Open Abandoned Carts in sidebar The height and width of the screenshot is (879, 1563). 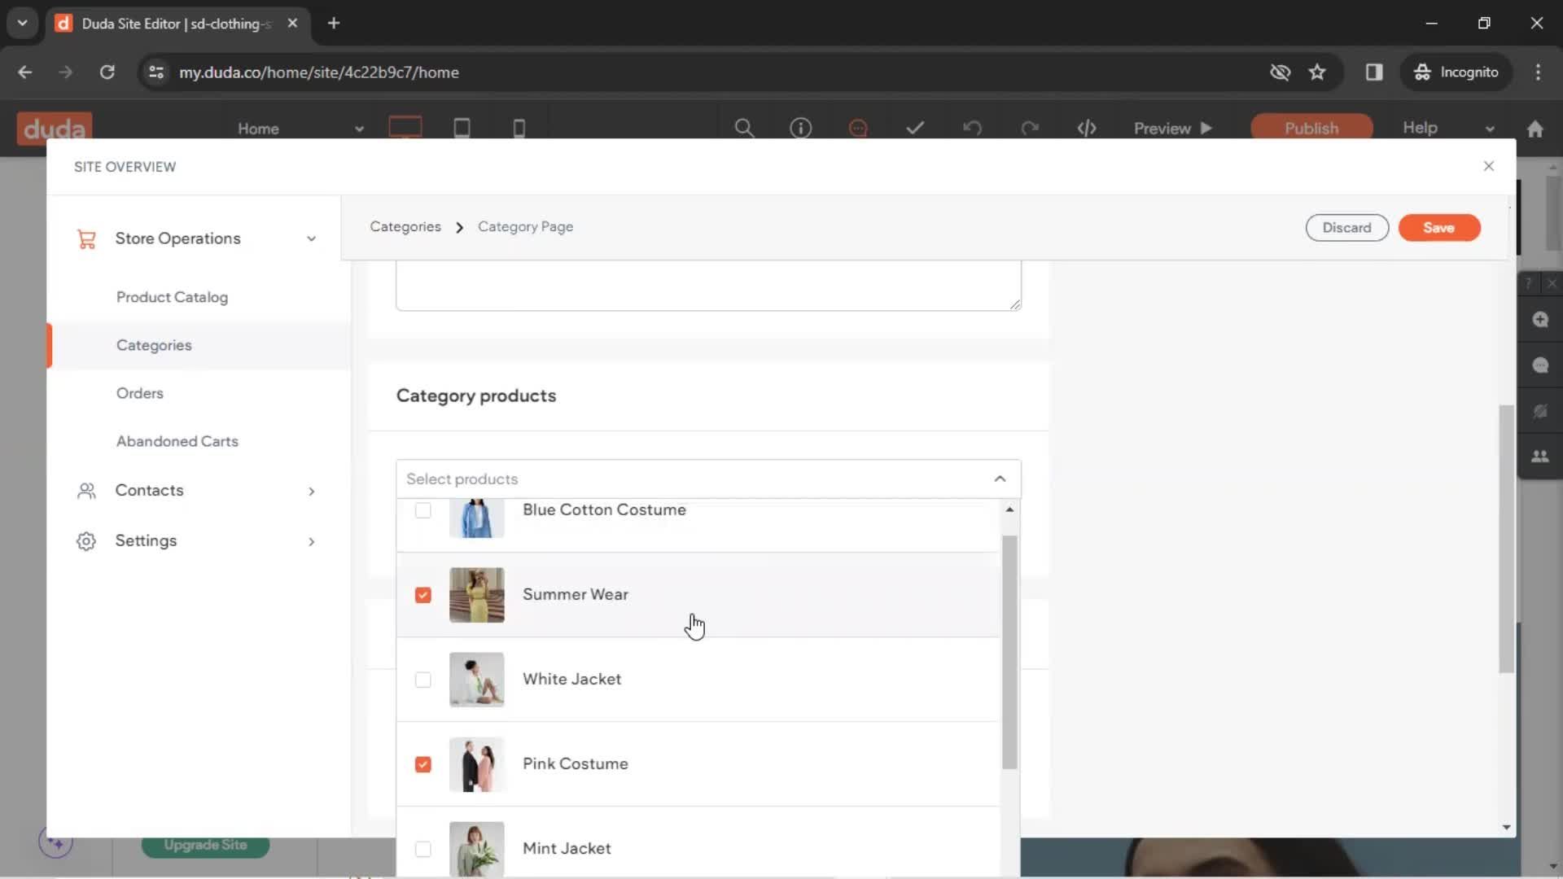177,441
